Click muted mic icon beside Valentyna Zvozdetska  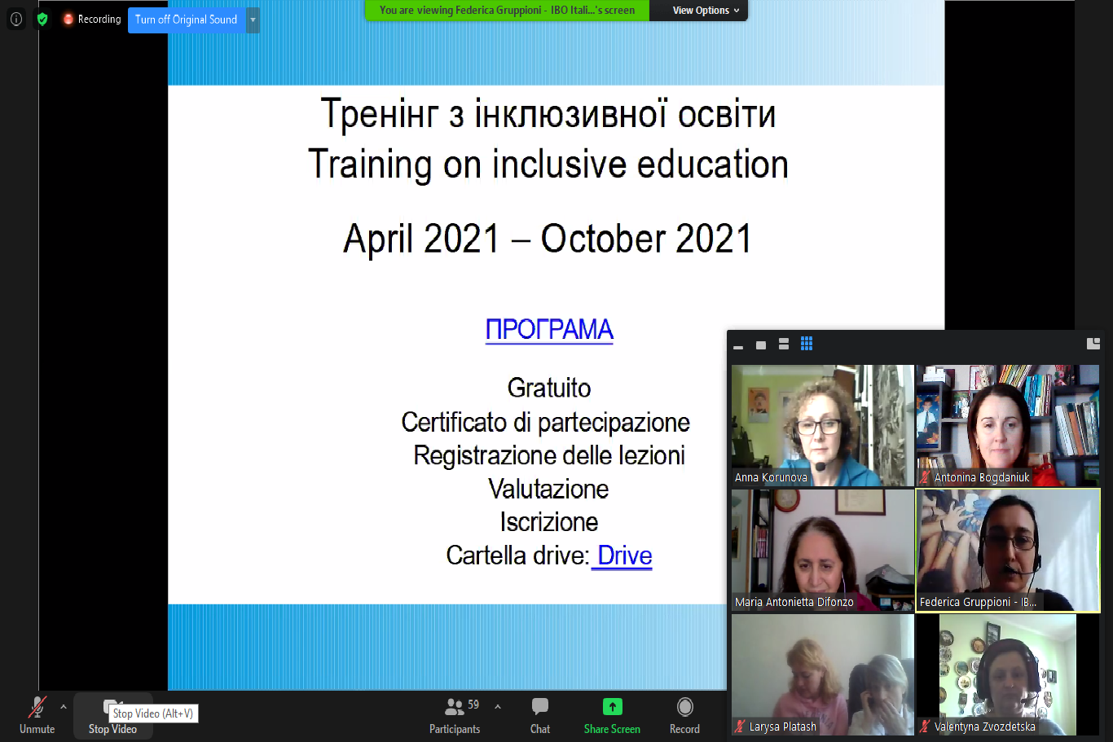(x=925, y=727)
